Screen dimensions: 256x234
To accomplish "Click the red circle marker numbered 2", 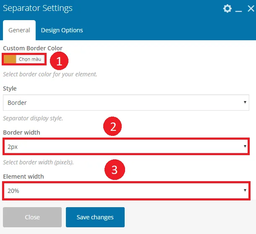I will pyautogui.click(x=112, y=126).
